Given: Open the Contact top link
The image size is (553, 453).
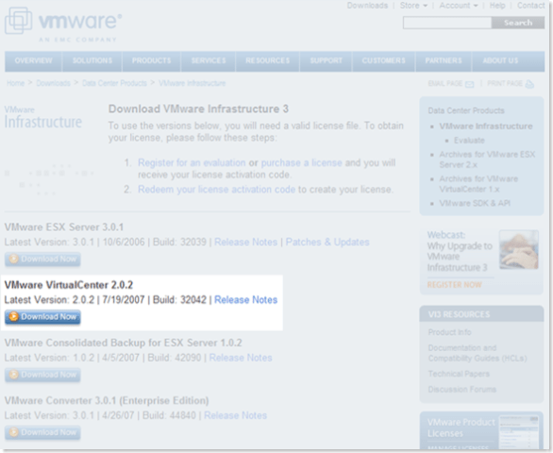Looking at the screenshot, I should click(530, 6).
